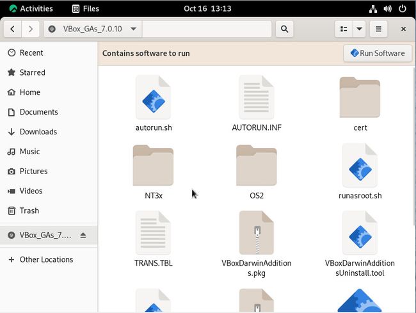Image resolution: width=416 pixels, height=313 pixels.
Task: Select AUTORUN.INF file icon
Action: coord(256,97)
